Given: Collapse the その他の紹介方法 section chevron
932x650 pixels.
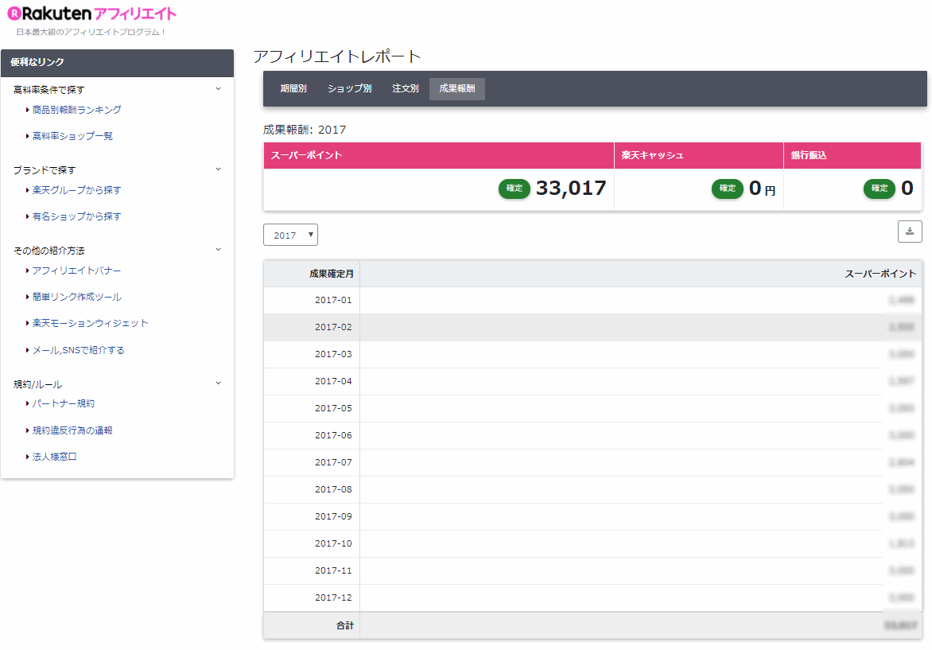Looking at the screenshot, I should pyautogui.click(x=219, y=250).
